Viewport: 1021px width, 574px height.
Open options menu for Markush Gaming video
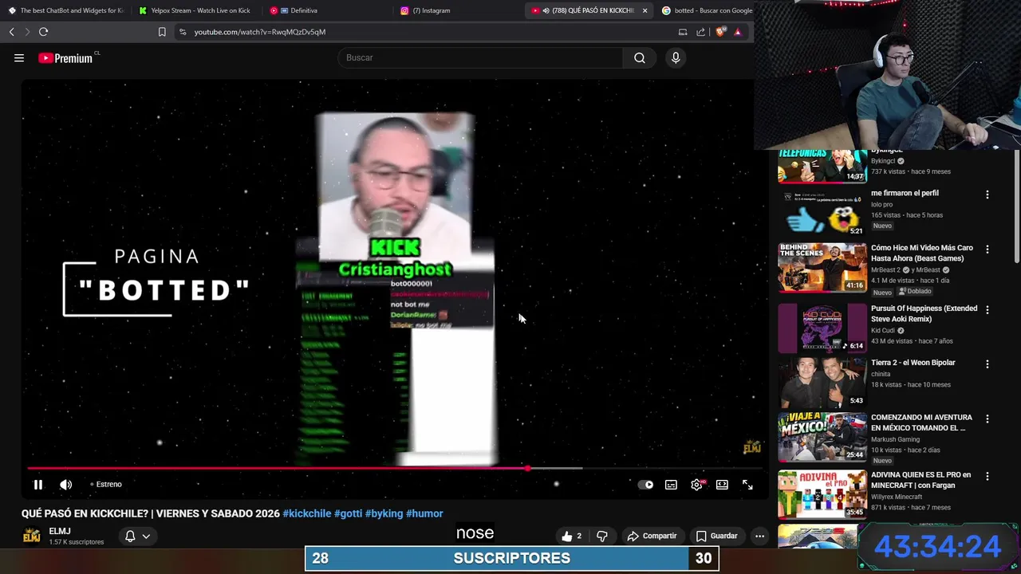click(x=987, y=419)
